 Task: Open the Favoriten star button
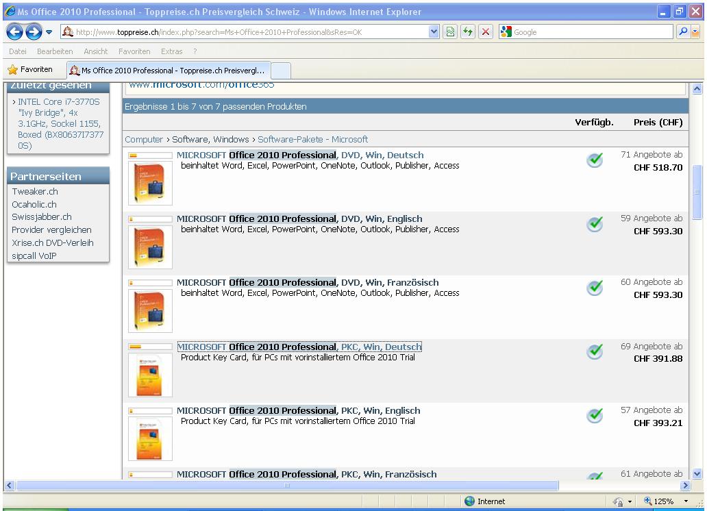[30, 69]
